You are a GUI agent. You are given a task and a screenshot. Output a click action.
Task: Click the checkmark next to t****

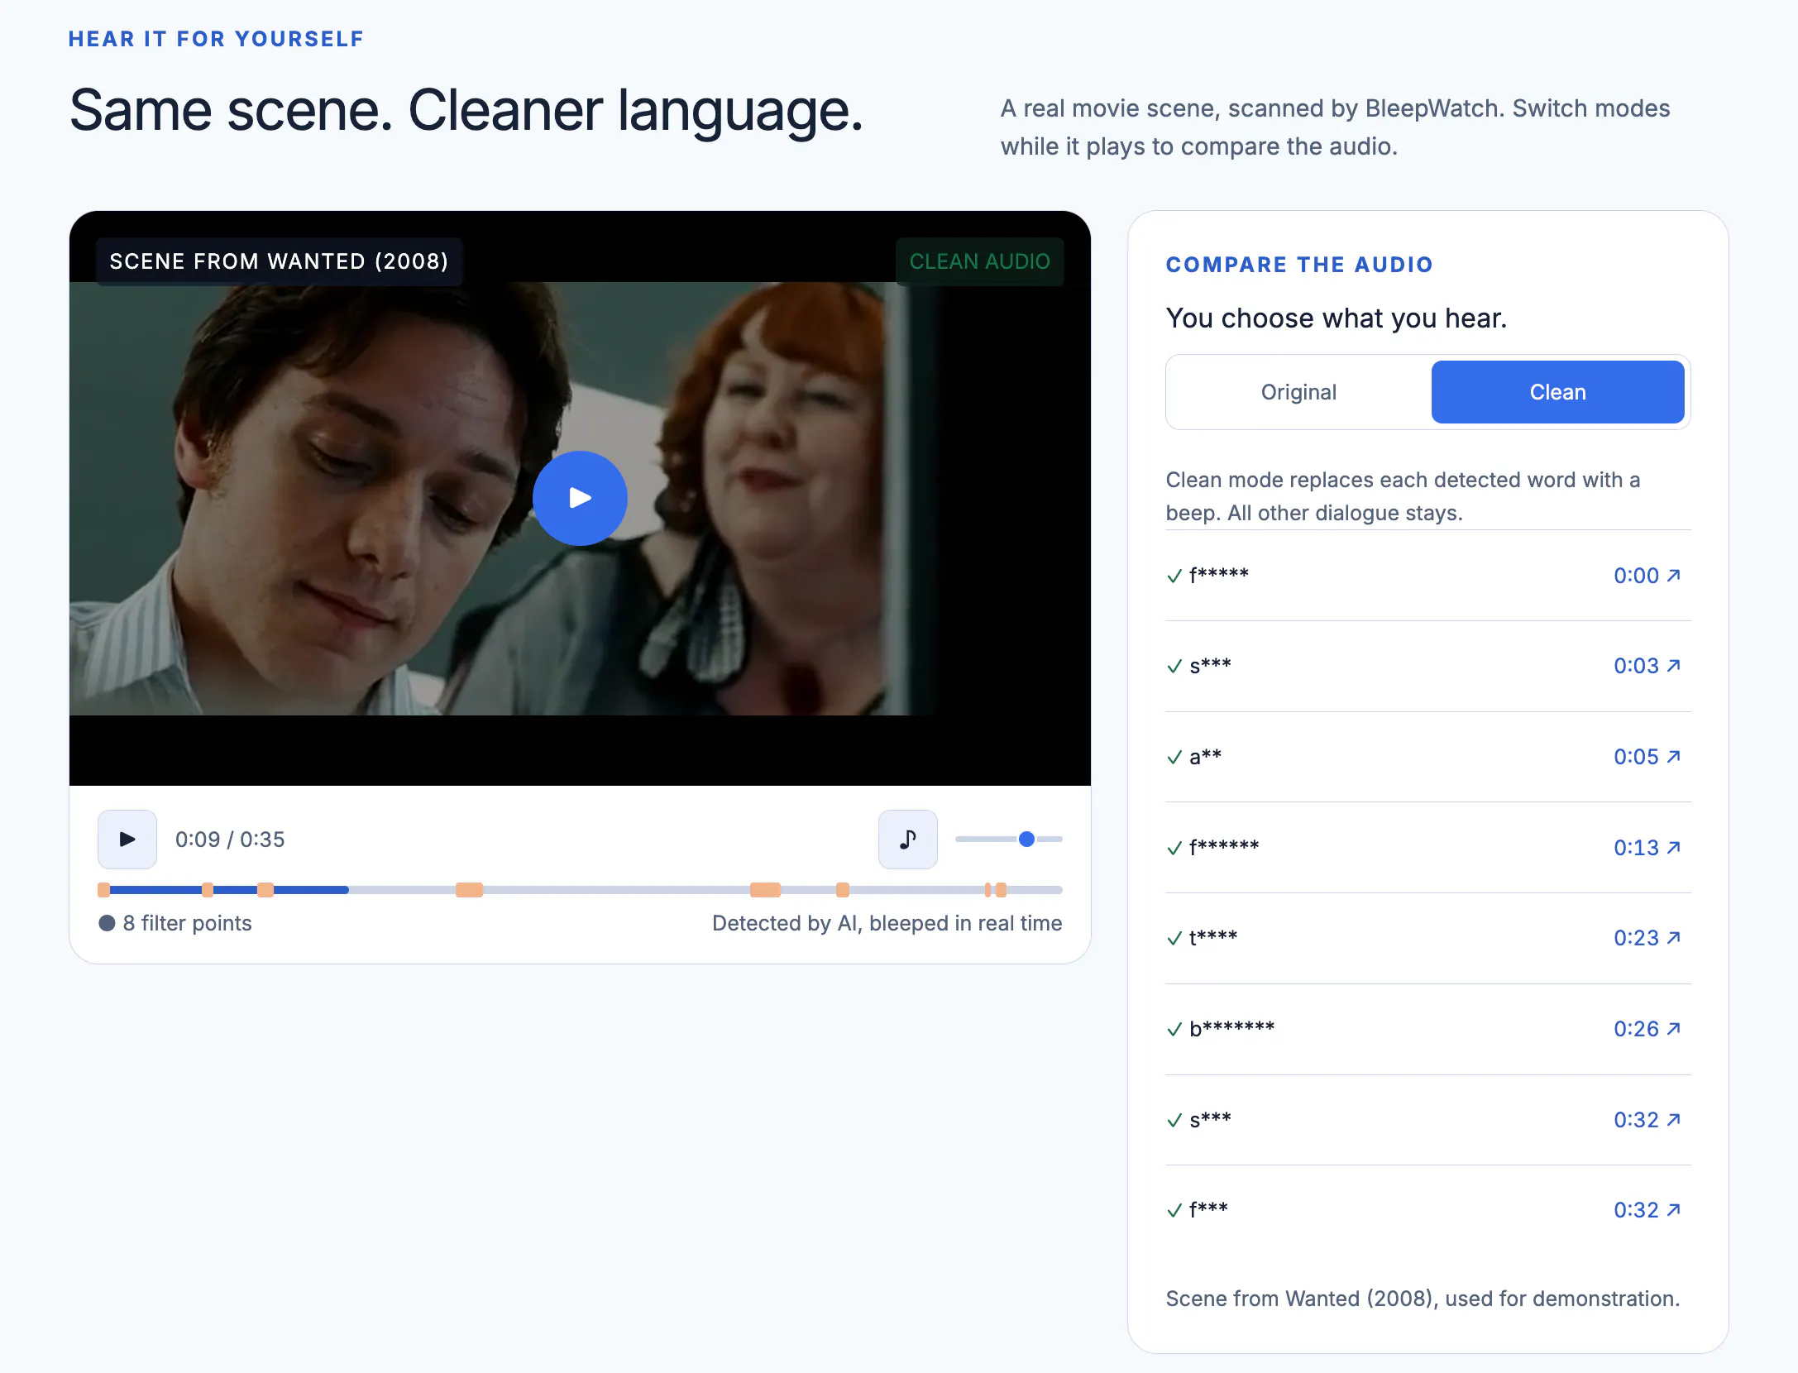tap(1174, 938)
